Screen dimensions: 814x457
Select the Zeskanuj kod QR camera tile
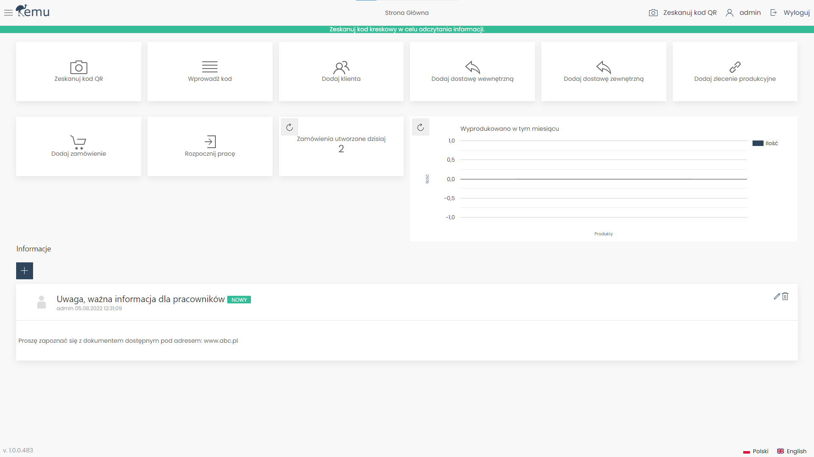(x=78, y=71)
